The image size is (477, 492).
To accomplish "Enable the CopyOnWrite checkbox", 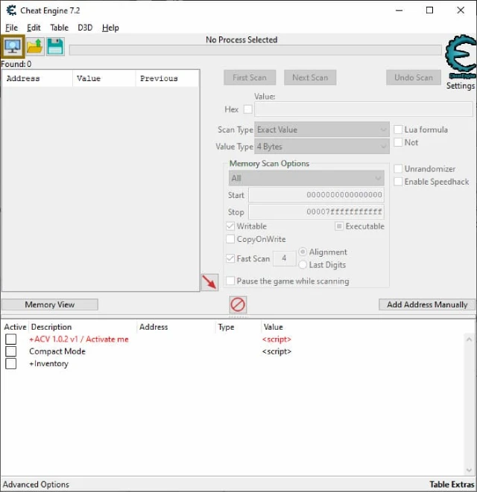I will (230, 239).
